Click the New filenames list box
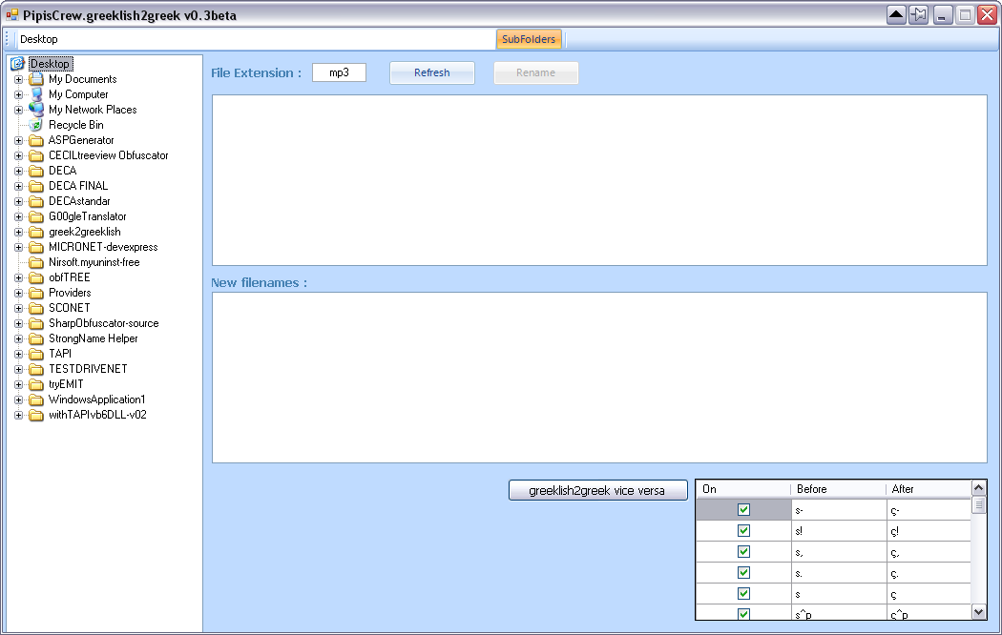Image resolution: width=1002 pixels, height=635 pixels. [x=599, y=378]
